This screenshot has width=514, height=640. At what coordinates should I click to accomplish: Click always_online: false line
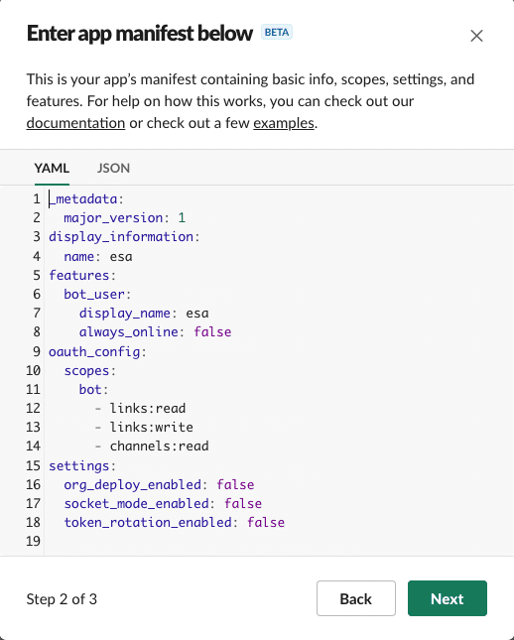pos(155,331)
